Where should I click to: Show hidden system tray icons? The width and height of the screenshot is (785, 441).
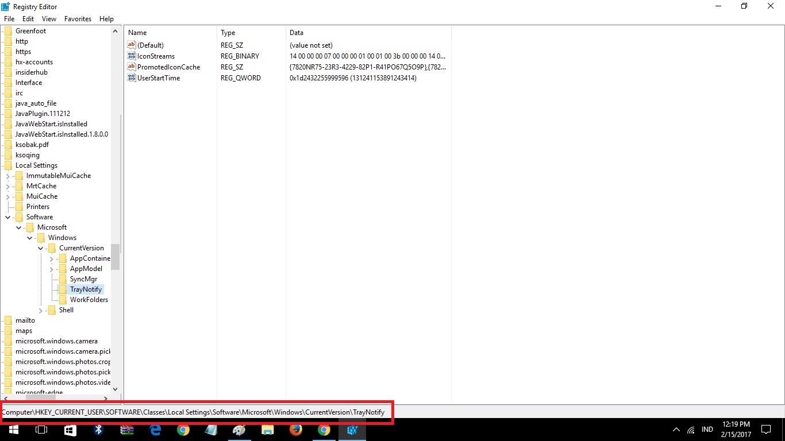[x=676, y=430]
